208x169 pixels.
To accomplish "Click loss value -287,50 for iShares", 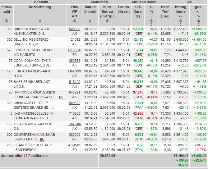I will [x=201, y=145].
